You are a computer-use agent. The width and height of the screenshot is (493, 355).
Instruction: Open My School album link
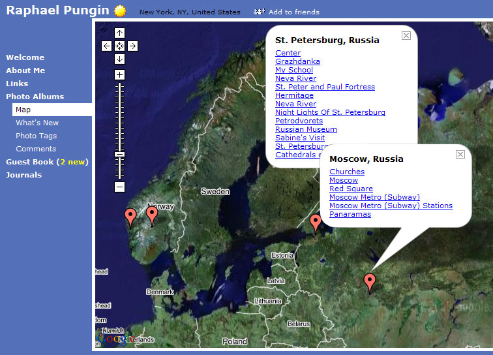[294, 70]
